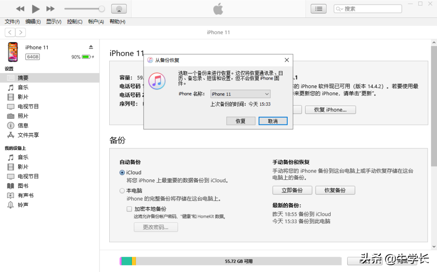Click the rewind playback button

coord(20,9)
